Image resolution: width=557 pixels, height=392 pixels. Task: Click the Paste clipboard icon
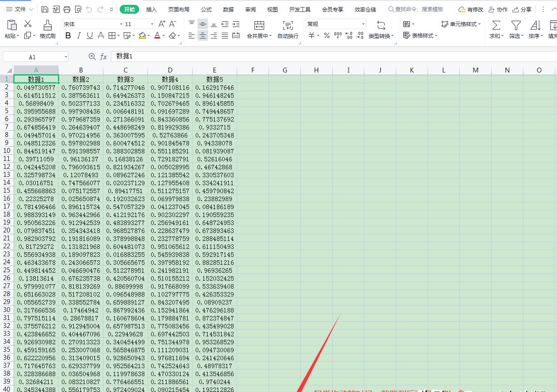[x=12, y=25]
